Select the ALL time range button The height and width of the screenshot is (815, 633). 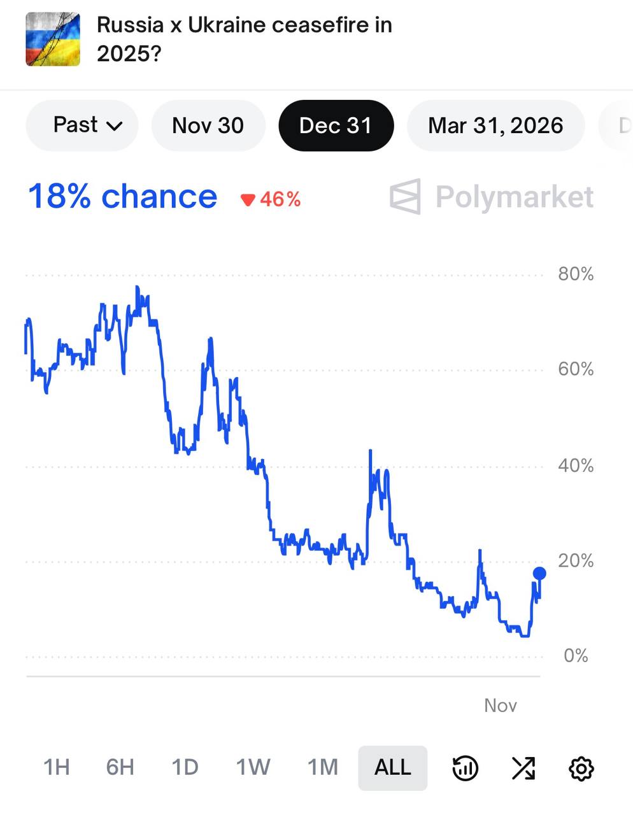coord(392,768)
